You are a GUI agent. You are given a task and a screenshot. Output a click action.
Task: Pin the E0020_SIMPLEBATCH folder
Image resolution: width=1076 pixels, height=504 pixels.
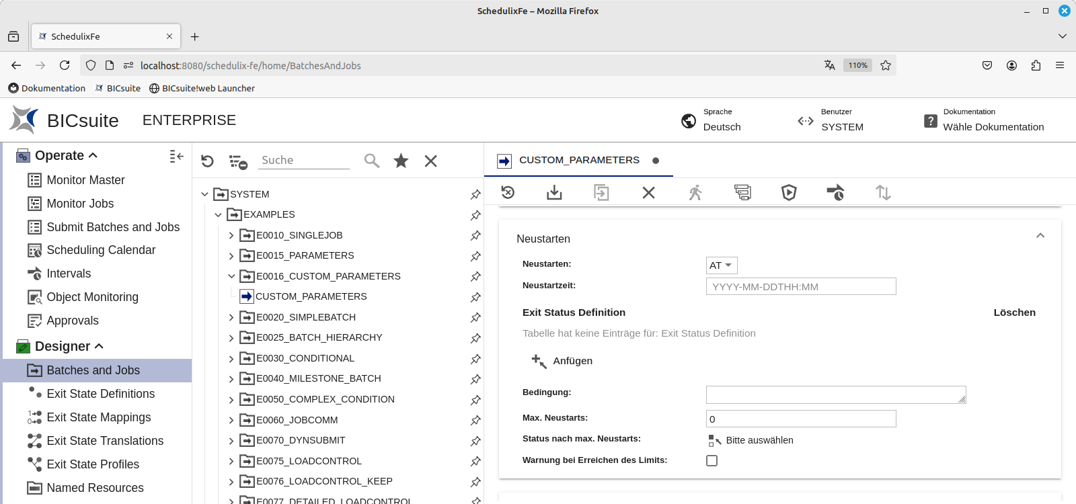tap(475, 317)
